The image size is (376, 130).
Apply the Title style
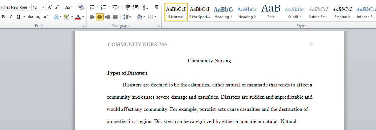(271, 12)
